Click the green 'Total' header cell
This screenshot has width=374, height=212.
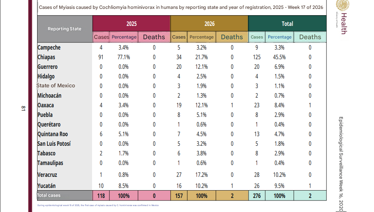point(288,24)
